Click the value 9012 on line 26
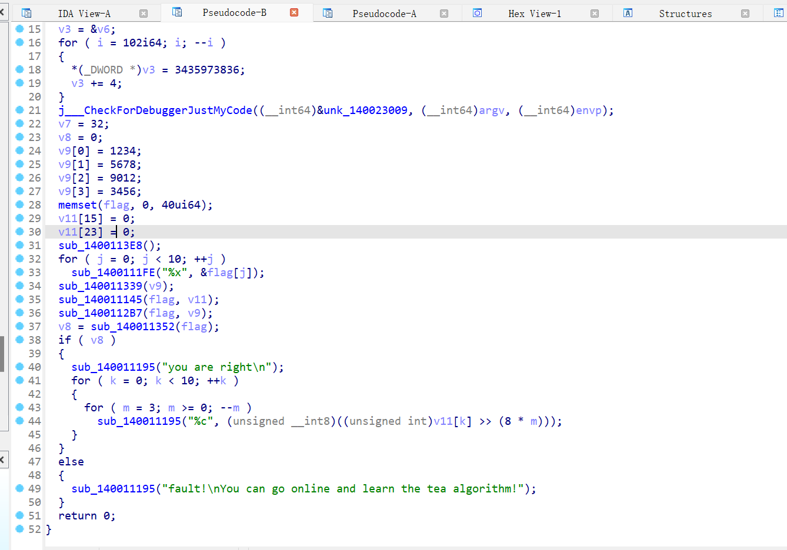Image resolution: width=787 pixels, height=550 pixels. [x=123, y=178]
